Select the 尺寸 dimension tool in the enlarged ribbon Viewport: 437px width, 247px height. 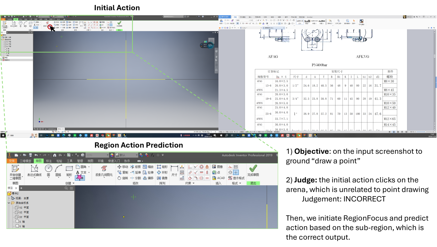tap(174, 171)
